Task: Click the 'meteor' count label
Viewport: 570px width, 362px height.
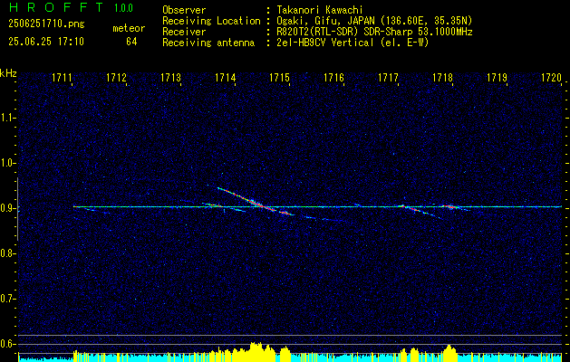Action: (129, 28)
